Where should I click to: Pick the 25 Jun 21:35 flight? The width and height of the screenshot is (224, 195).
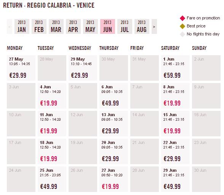52,179
